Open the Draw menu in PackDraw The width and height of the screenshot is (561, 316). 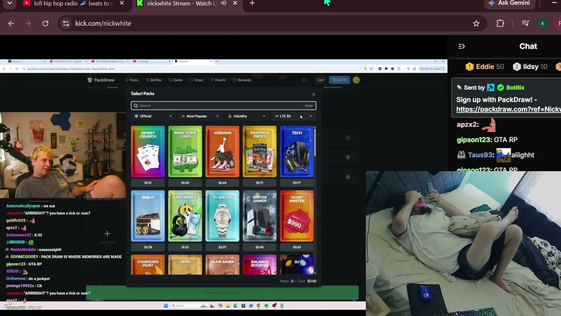(196, 80)
